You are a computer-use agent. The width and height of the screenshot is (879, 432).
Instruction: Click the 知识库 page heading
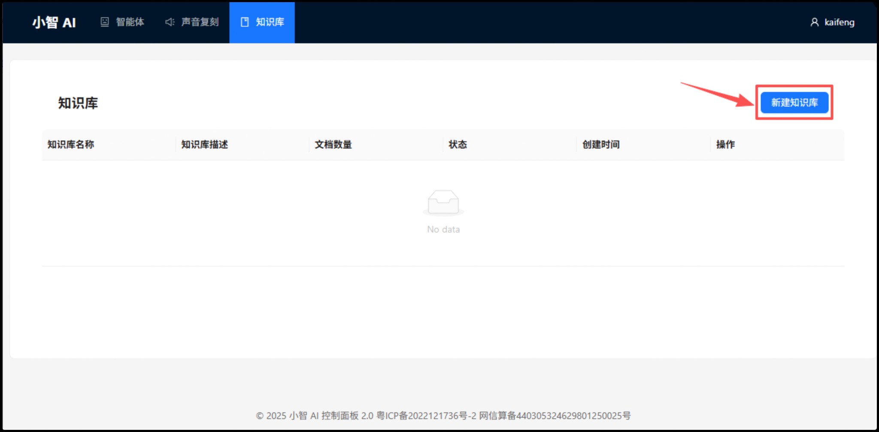tap(78, 103)
